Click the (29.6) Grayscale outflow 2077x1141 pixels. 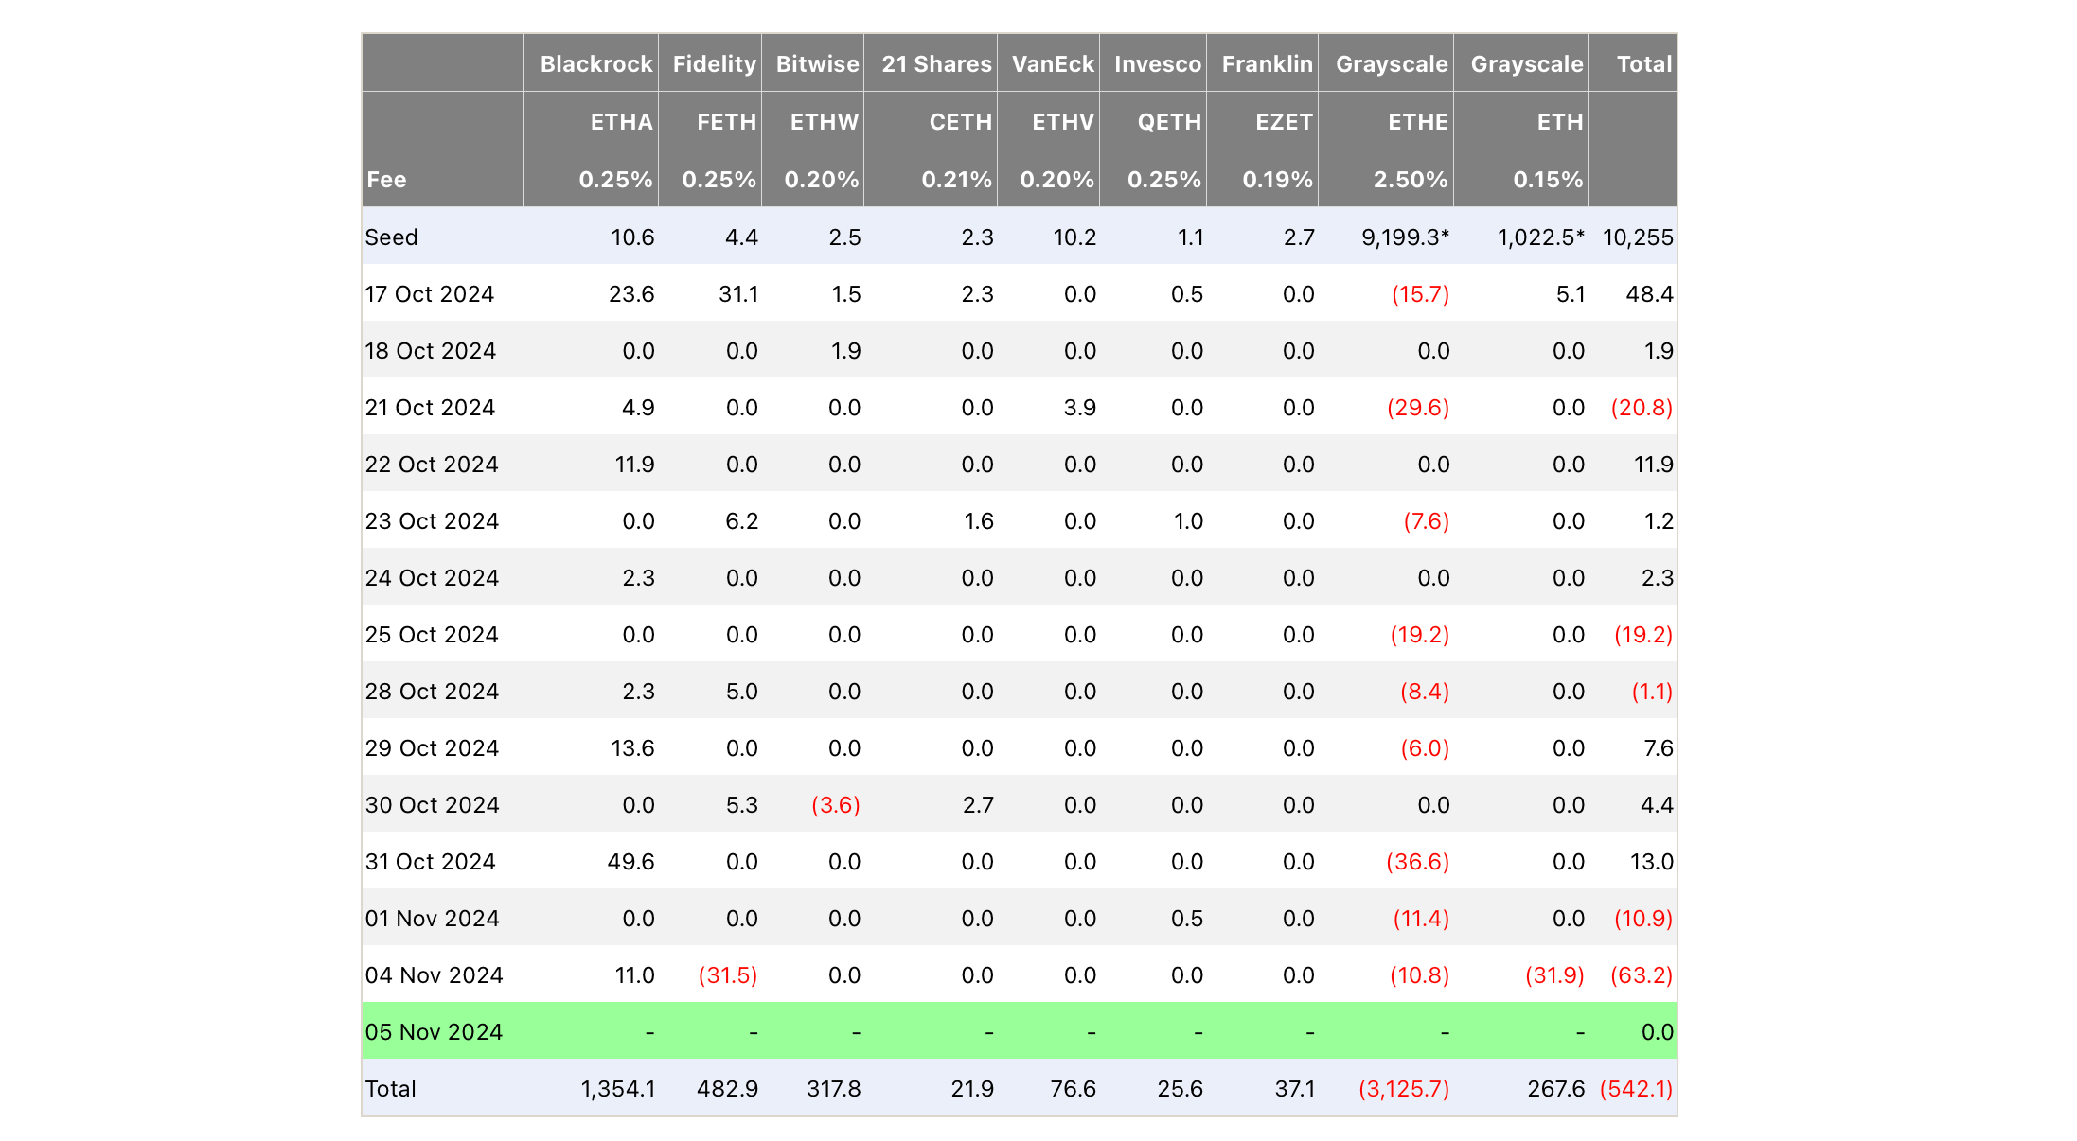point(1418,408)
